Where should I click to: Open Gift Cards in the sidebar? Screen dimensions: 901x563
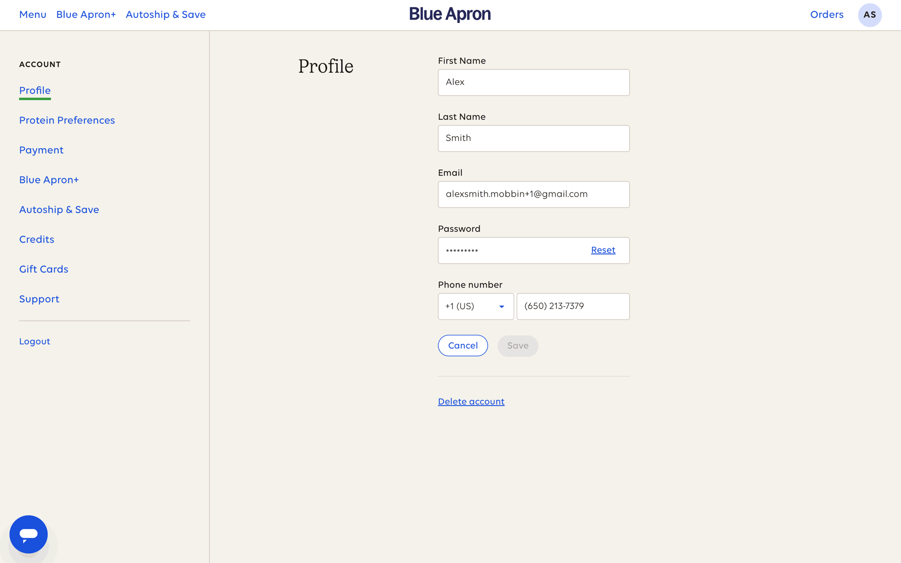(44, 269)
